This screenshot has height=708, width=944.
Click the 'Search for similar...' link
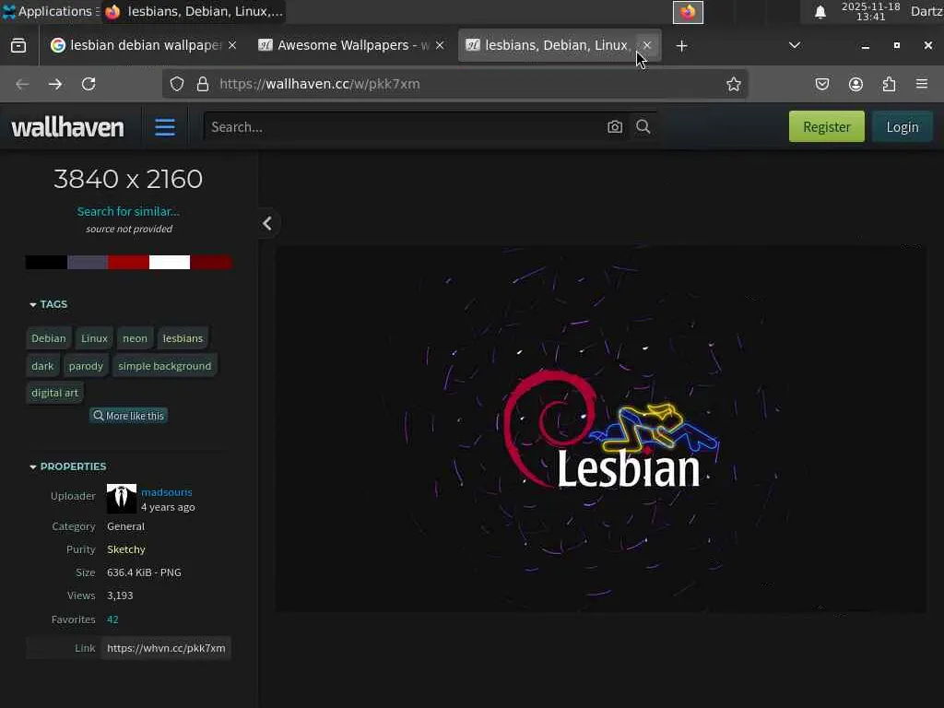click(x=128, y=211)
